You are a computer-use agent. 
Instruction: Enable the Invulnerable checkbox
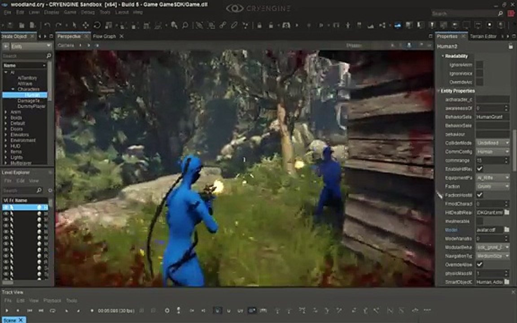pos(480,221)
